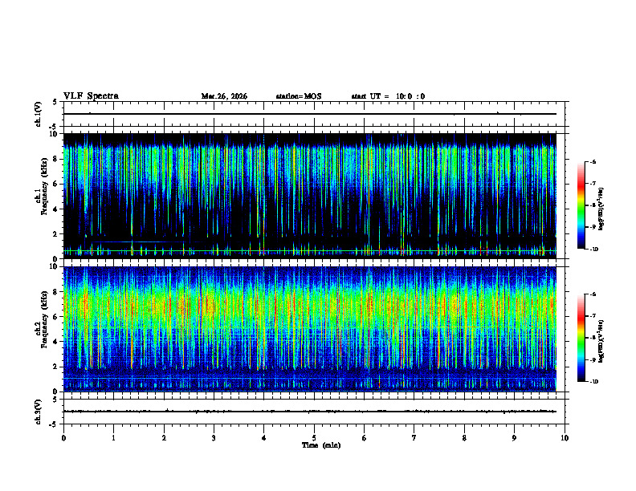
Task: Click time axis tick label "8"
Action: pyautogui.click(x=464, y=438)
